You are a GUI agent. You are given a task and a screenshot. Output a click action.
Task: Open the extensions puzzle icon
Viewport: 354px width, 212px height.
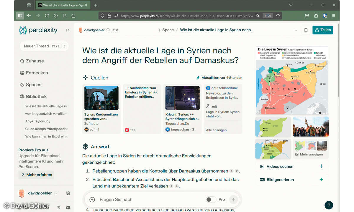(x=316, y=16)
